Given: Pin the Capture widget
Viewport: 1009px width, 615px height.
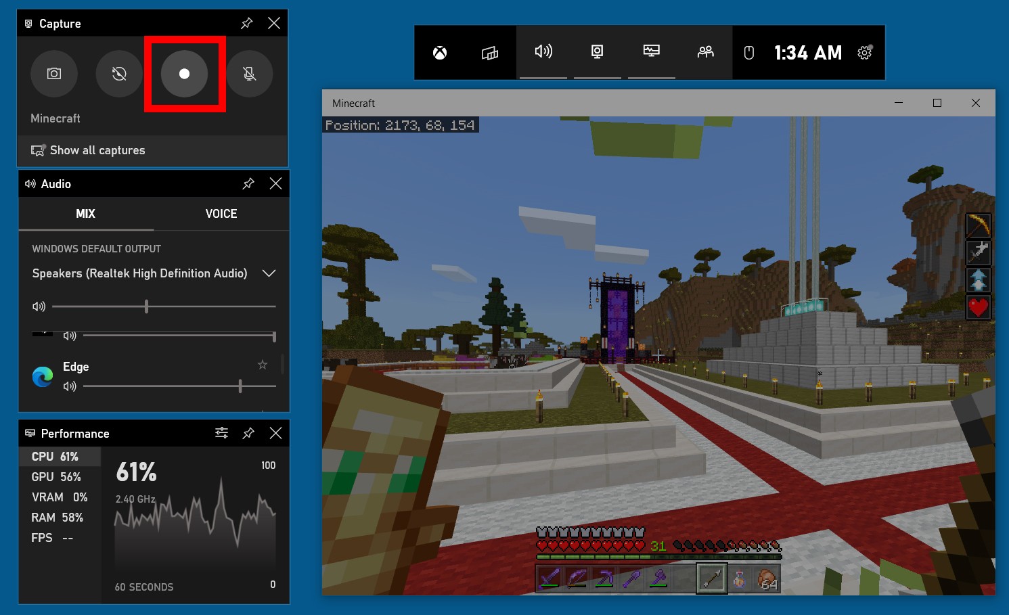Looking at the screenshot, I should [x=247, y=24].
